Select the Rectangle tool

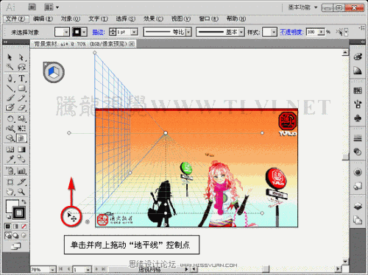(x=21, y=88)
